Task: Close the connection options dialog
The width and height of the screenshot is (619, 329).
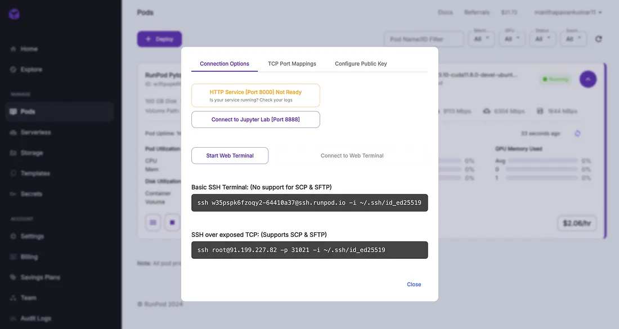Action: pyautogui.click(x=414, y=284)
